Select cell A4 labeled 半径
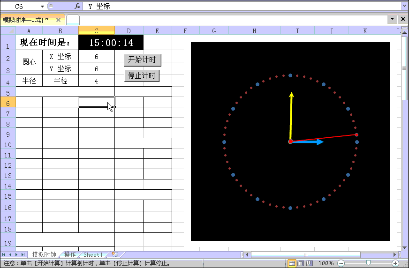This screenshot has height=268, width=409. 29,81
